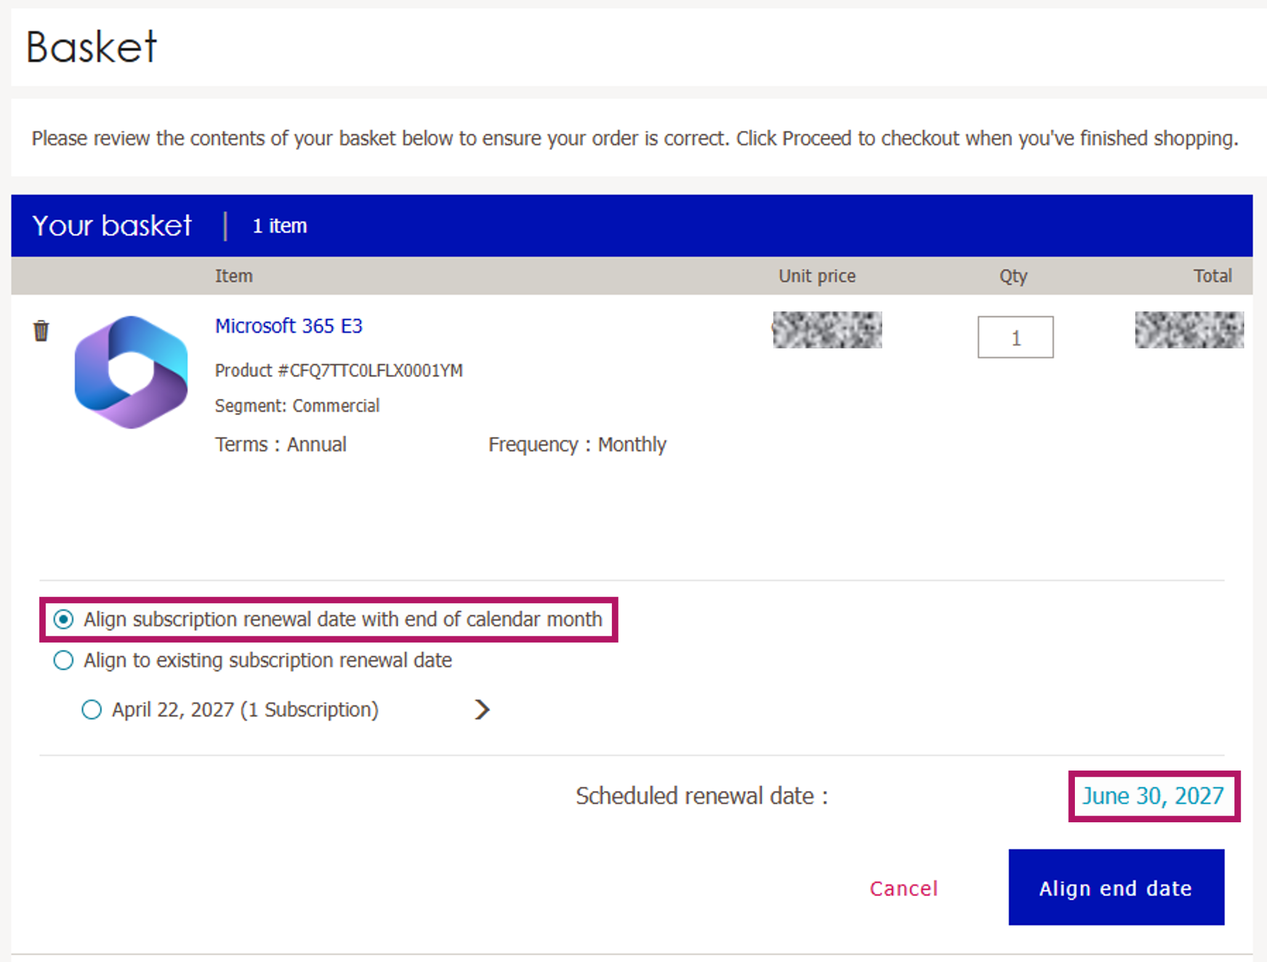Click the Unit price column header
The image size is (1267, 962).
(817, 276)
